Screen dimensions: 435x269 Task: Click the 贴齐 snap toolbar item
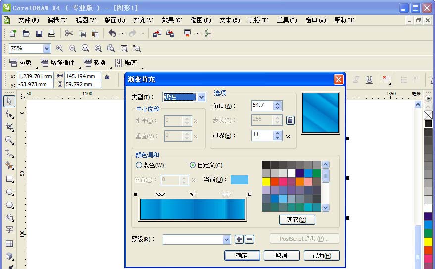coord(126,63)
